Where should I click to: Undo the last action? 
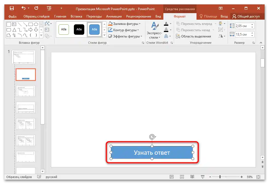[24, 8]
